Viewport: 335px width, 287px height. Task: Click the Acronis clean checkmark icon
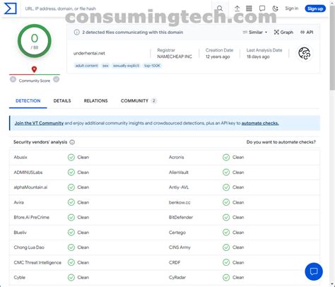(x=226, y=157)
